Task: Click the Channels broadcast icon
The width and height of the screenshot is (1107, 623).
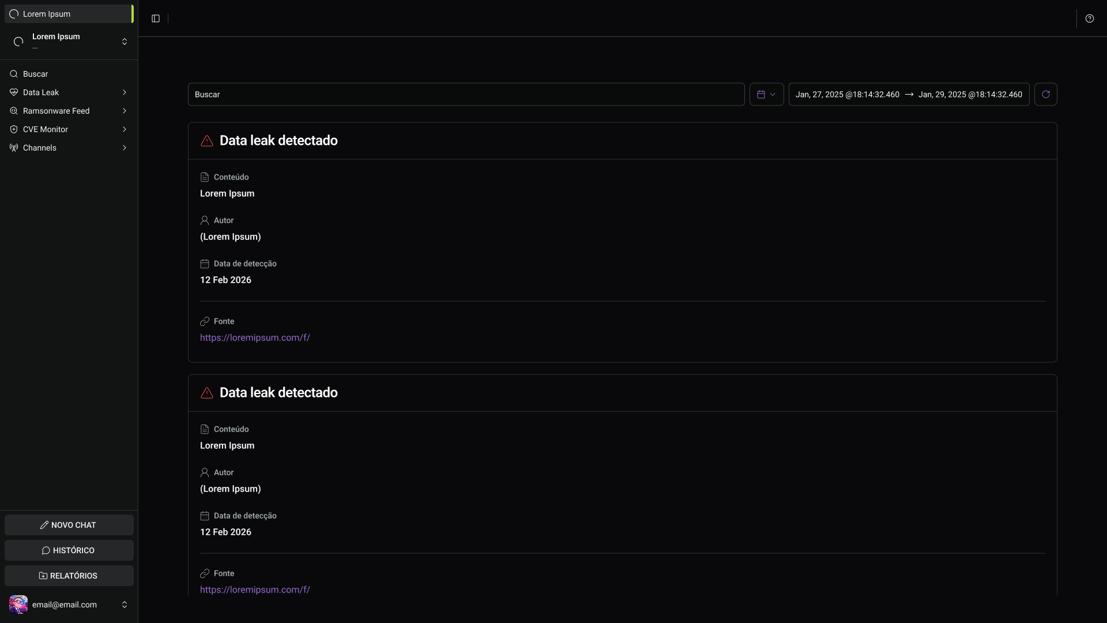Action: click(x=14, y=148)
